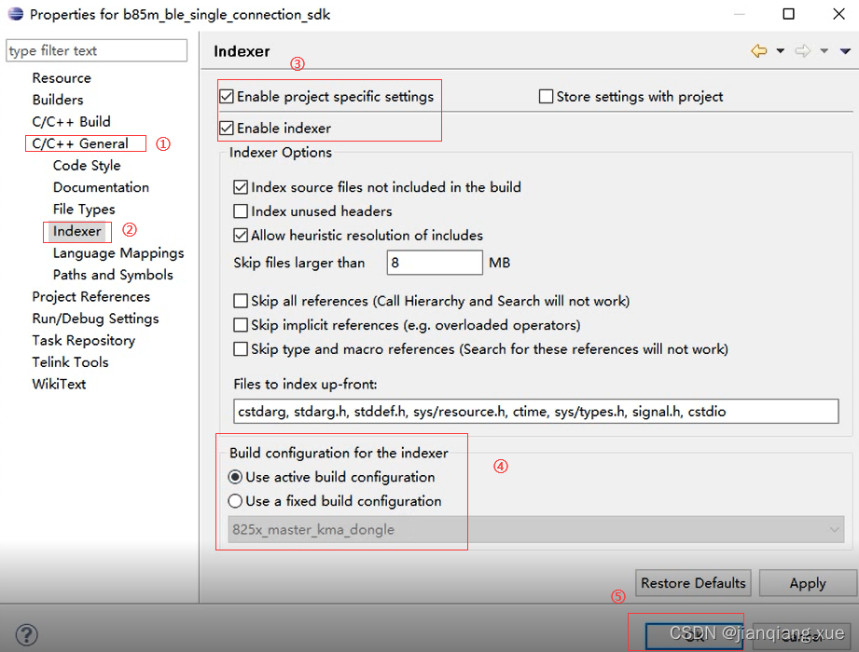Open the Code Style page
The image size is (859, 652).
point(87,165)
